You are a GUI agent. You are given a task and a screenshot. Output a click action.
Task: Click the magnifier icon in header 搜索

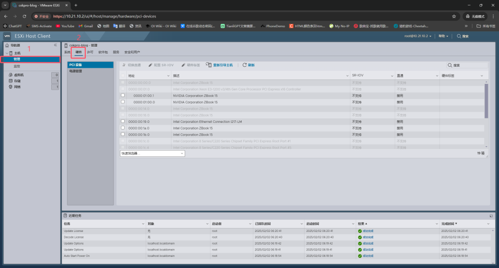(459, 36)
